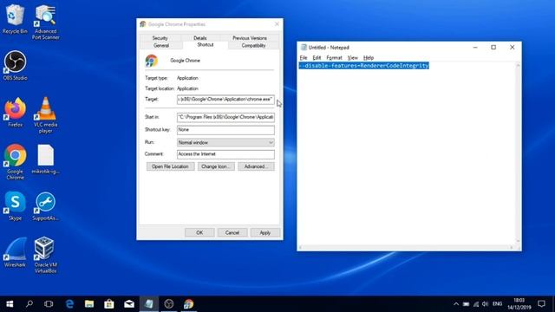
Task: Open the Notepad Help menu
Action: coord(368,58)
